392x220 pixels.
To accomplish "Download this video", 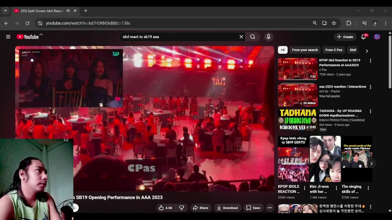I will tap(227, 208).
